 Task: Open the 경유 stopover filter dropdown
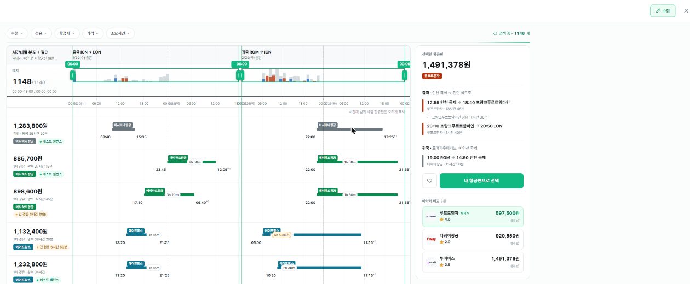pyautogui.click(x=41, y=33)
